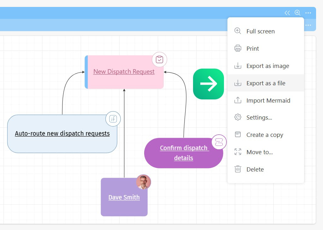Open Settings... from the menu
Viewport: 323px width, 230px height.
tap(266, 118)
